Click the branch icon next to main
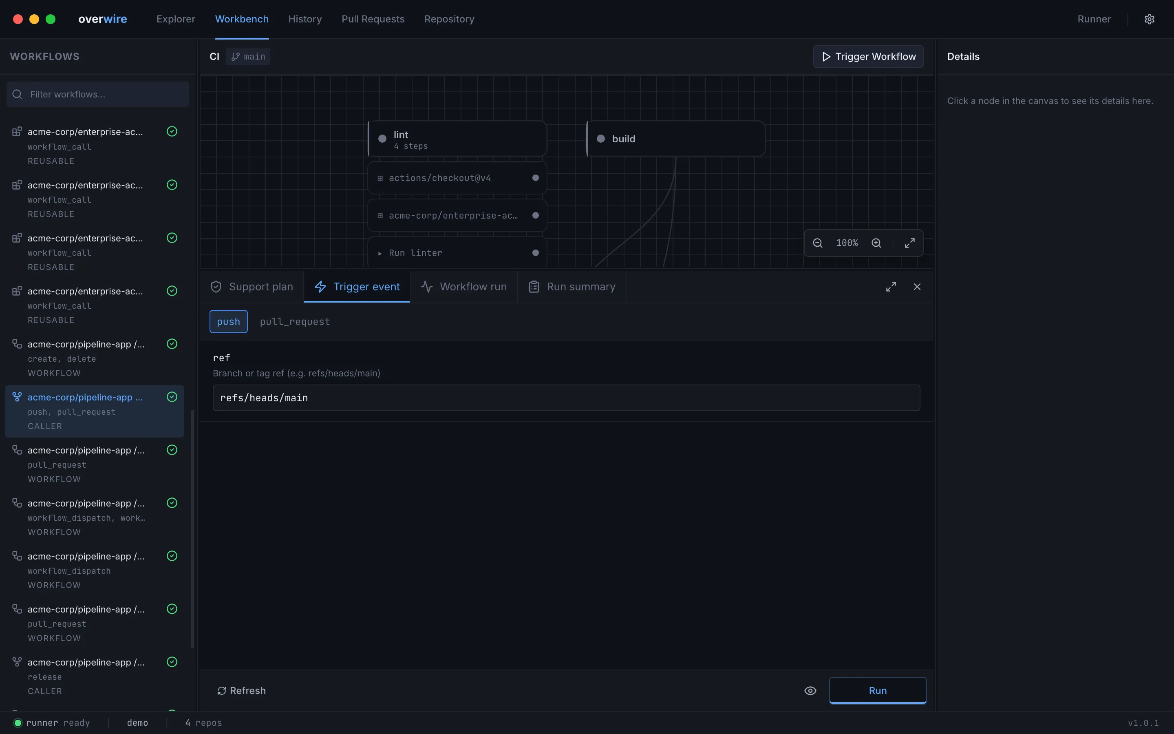 tap(235, 57)
